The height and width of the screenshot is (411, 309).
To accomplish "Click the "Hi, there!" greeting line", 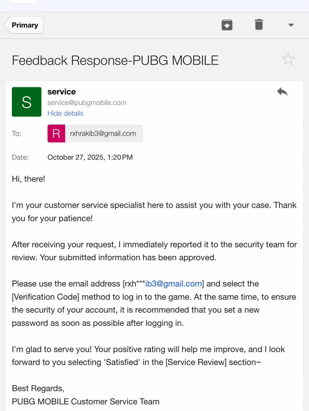I will click(x=29, y=179).
